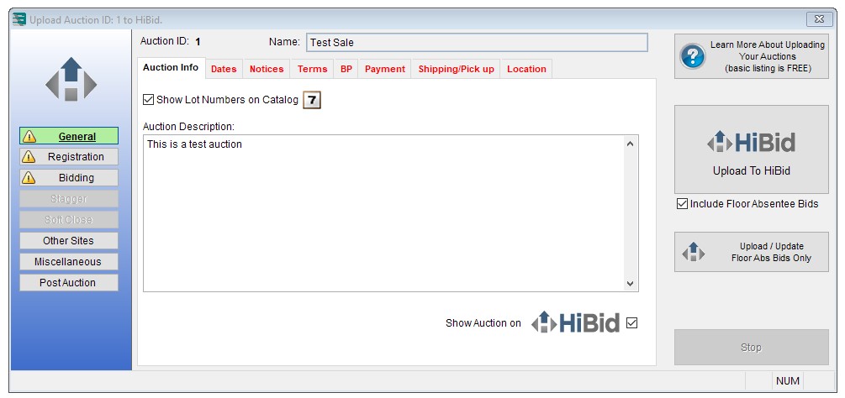Click the warning icon beside General
The height and width of the screenshot is (398, 845).
(x=29, y=137)
